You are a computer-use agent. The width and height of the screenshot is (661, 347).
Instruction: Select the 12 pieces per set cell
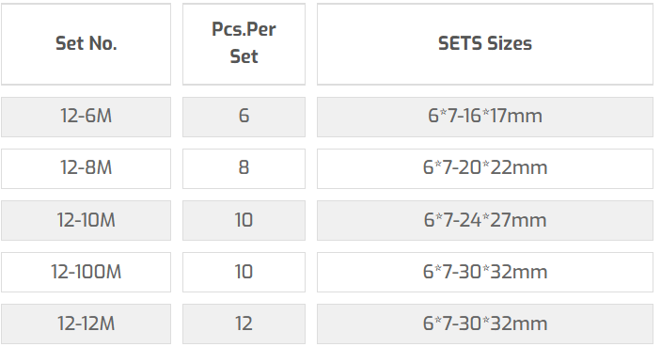(244, 323)
